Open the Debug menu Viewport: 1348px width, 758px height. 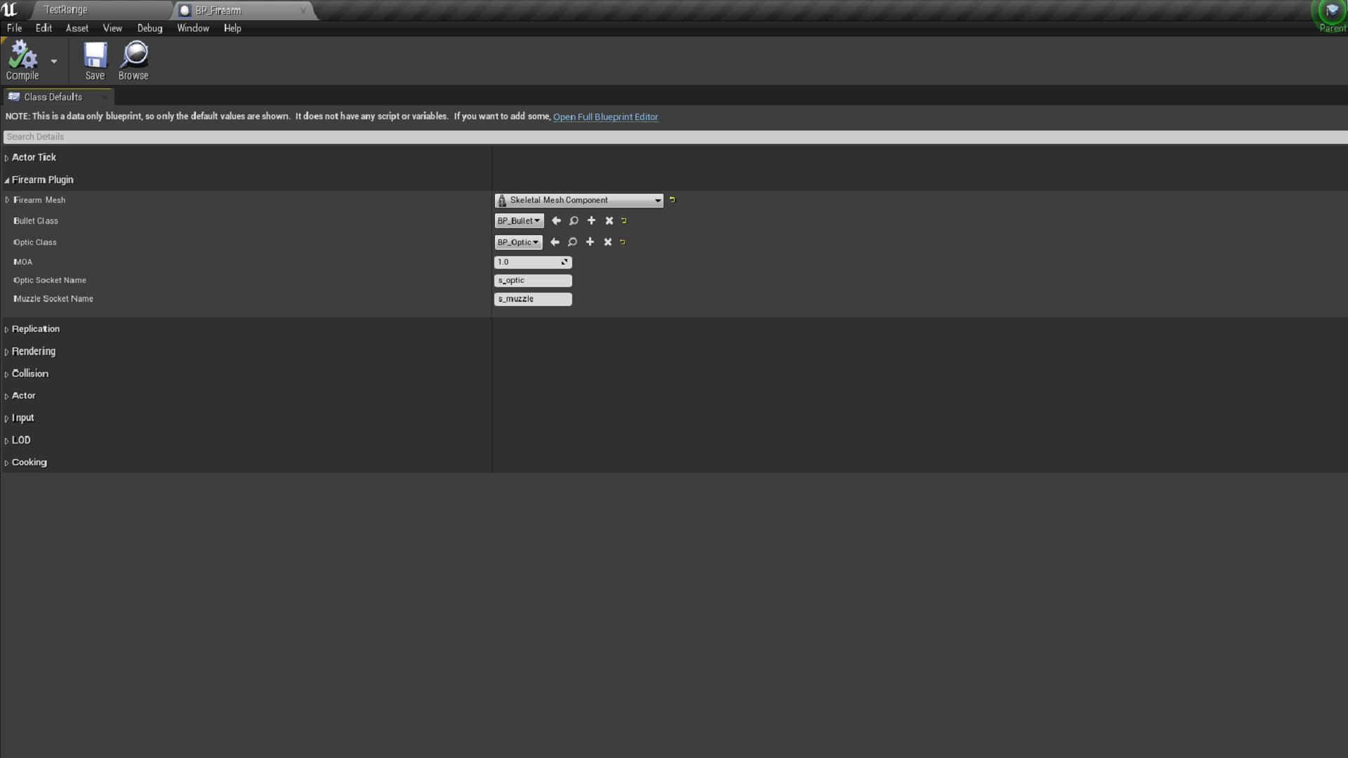[149, 28]
